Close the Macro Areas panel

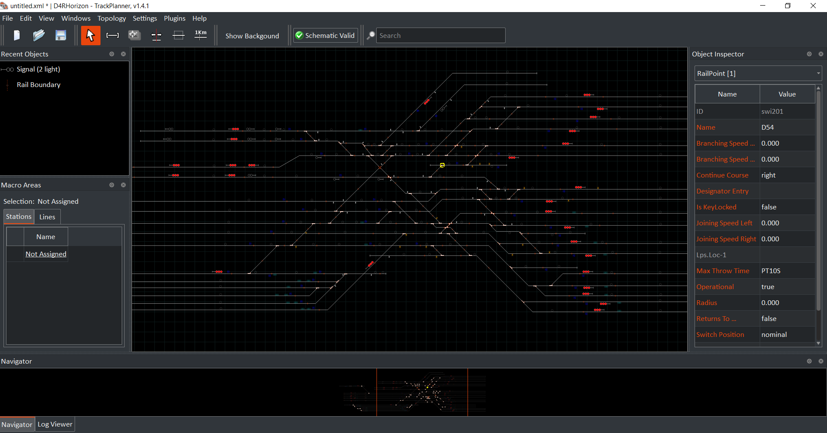click(x=123, y=185)
